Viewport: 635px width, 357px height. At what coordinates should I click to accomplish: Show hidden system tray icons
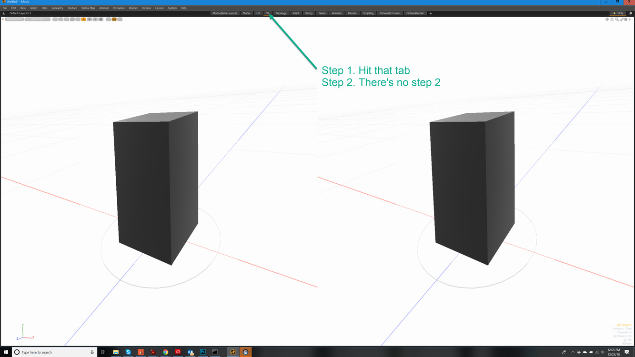tap(573, 352)
